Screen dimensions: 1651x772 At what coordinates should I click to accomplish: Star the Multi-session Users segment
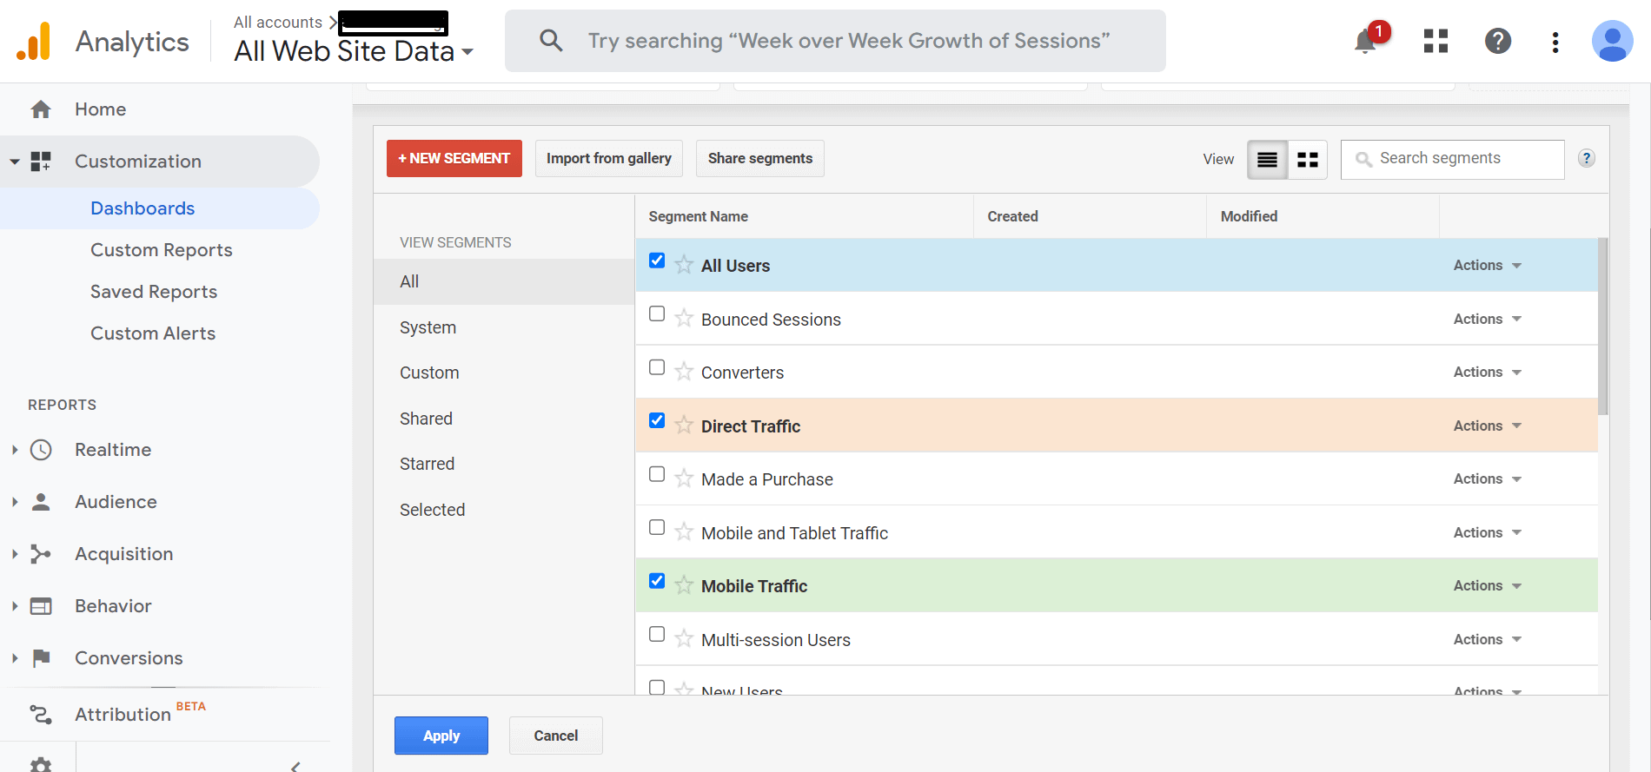[684, 638]
